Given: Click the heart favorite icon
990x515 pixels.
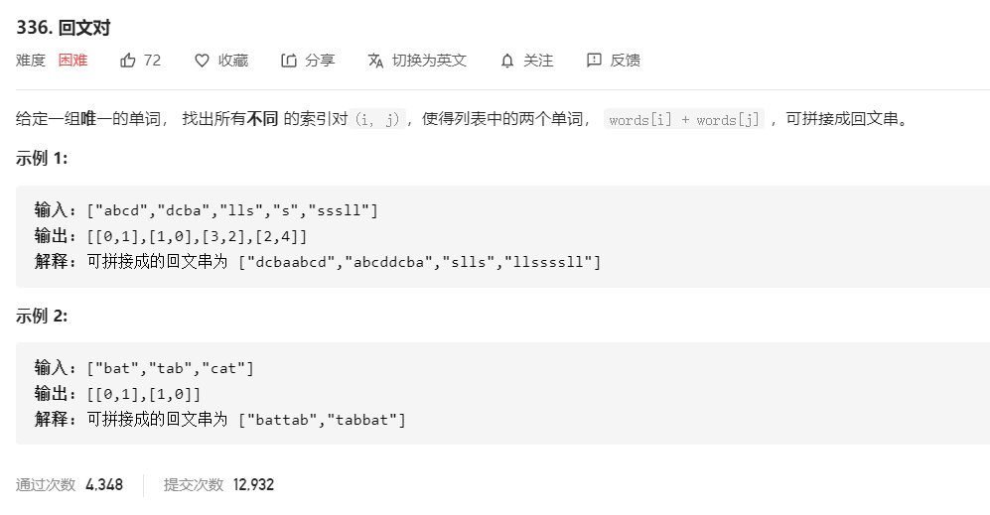Looking at the screenshot, I should coord(202,61).
